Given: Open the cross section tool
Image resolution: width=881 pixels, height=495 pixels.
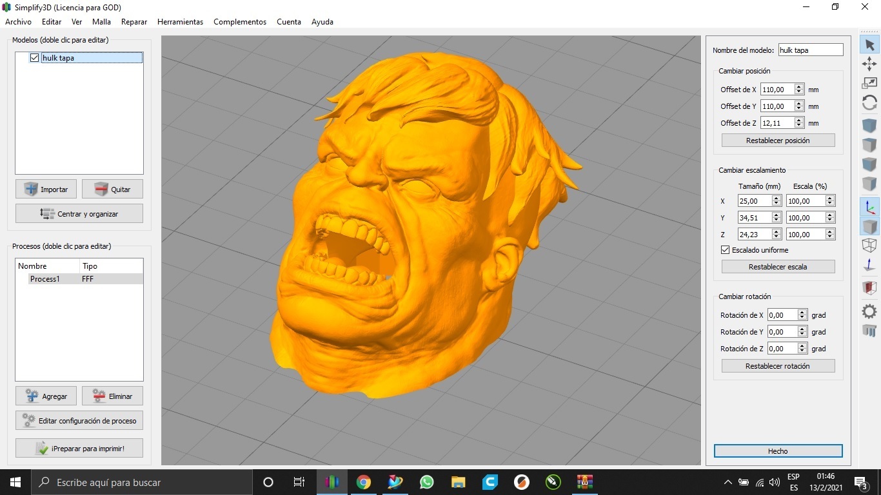Looking at the screenshot, I should (x=869, y=287).
